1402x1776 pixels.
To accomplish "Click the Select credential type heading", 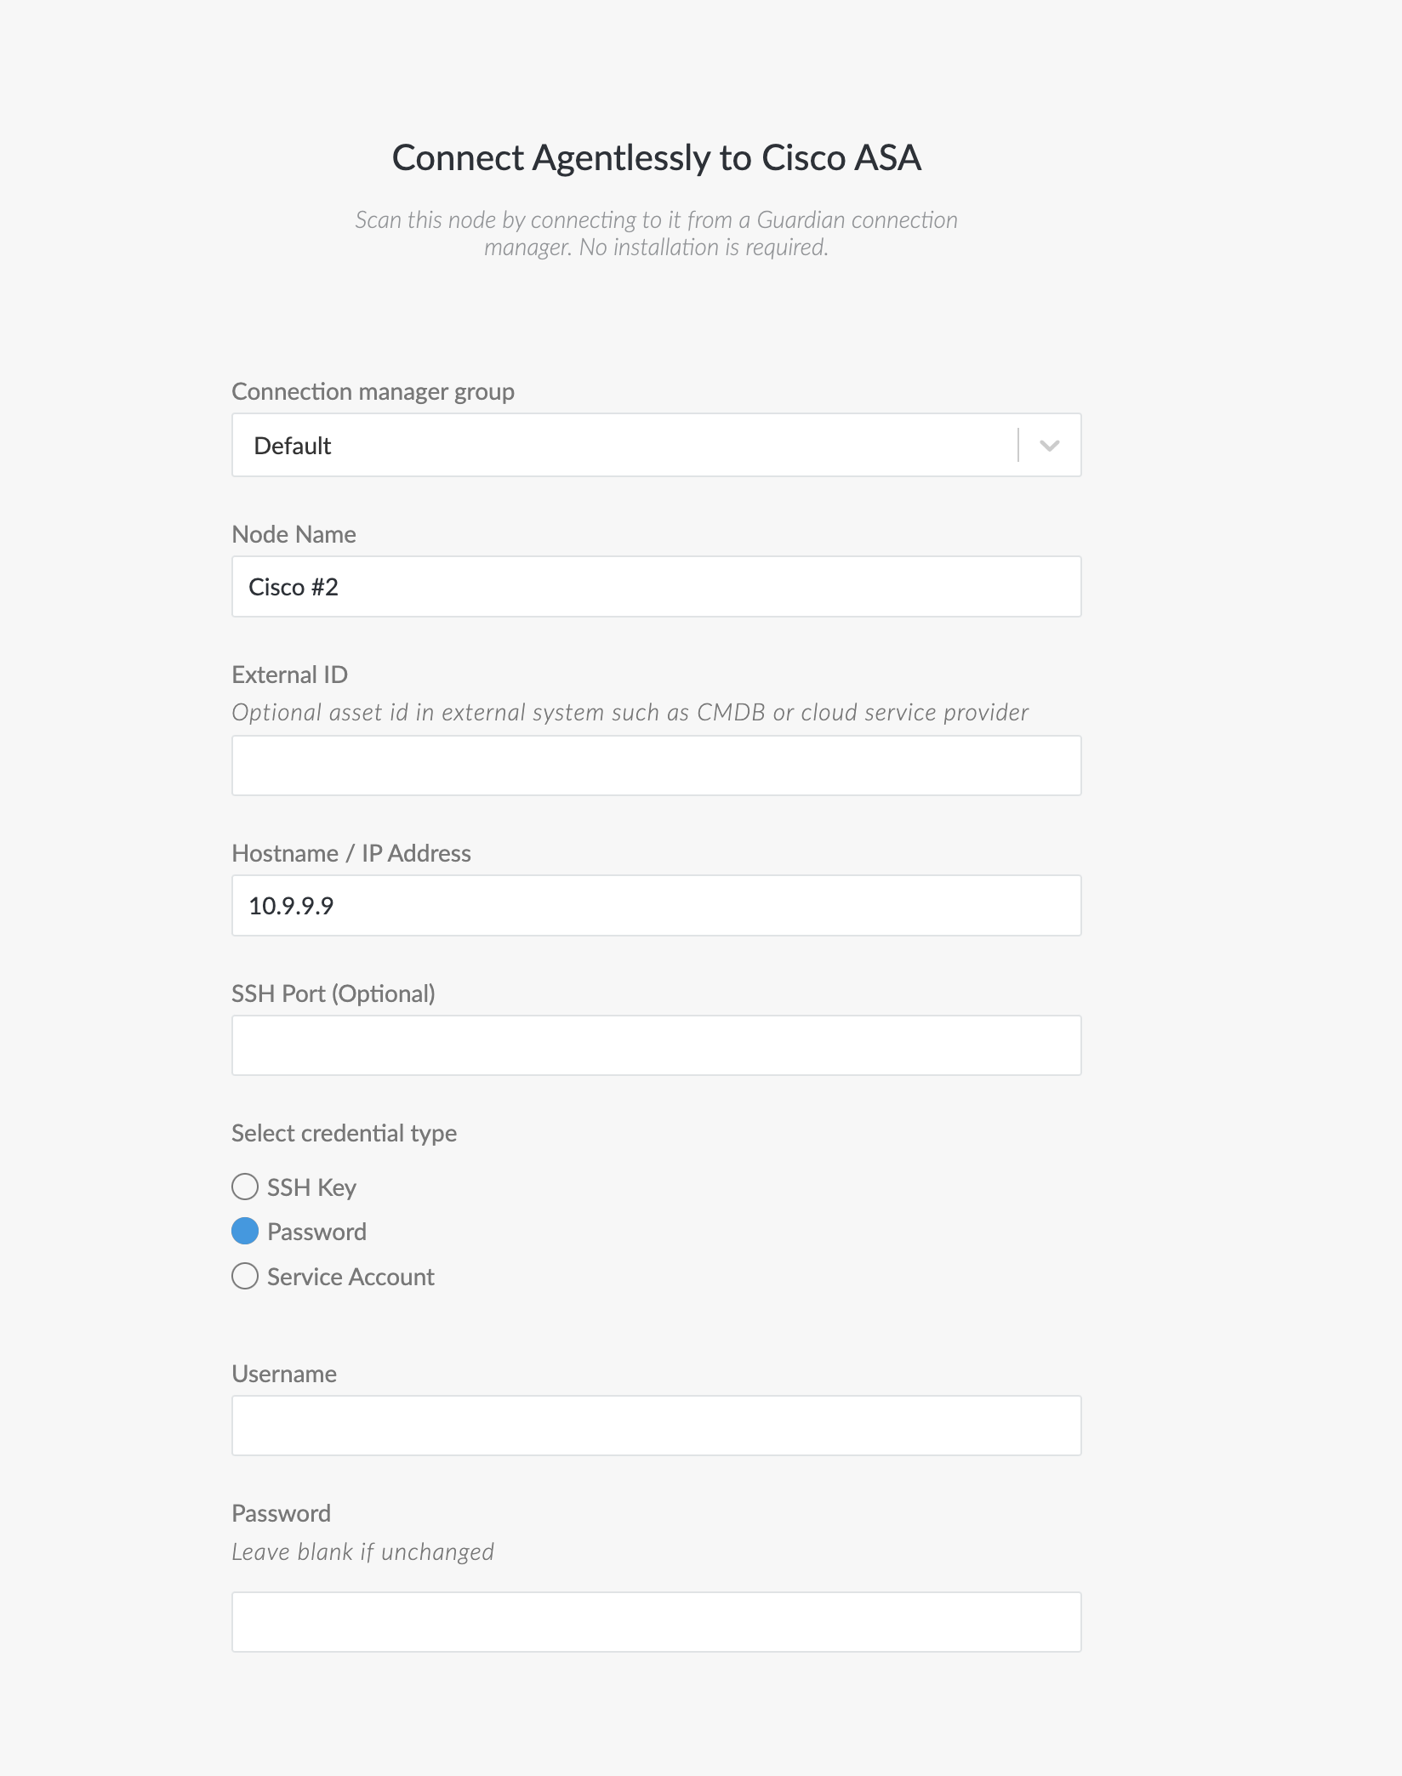I will pyautogui.click(x=344, y=1133).
